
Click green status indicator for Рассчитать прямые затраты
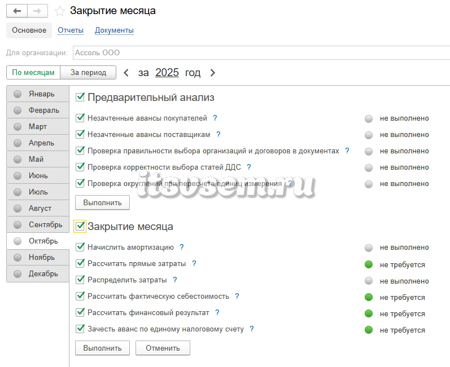[369, 264]
